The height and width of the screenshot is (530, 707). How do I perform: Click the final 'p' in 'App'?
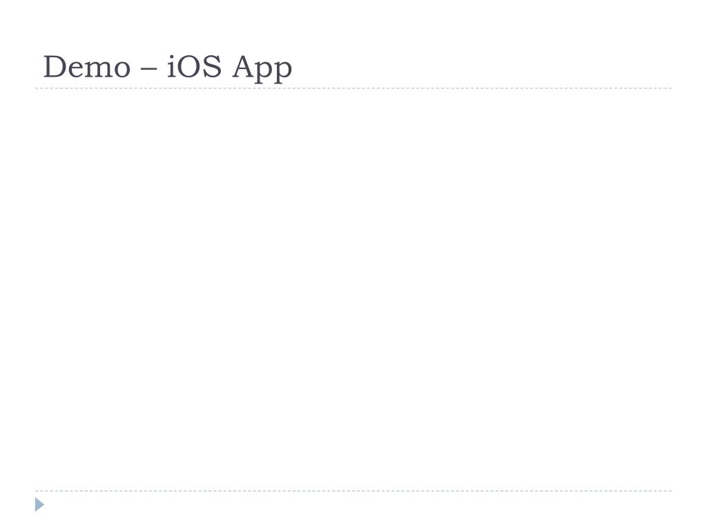pyautogui.click(x=284, y=72)
